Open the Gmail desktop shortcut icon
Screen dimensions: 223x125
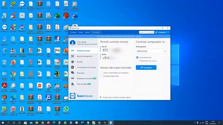coord(57,50)
